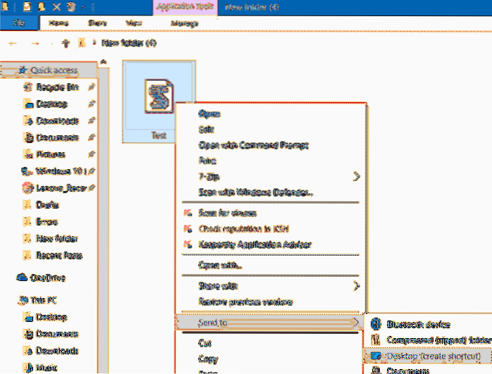Viewport: 492px width, 374px height.
Task: Click the Recycle Bin icon in Quick access
Action: (x=28, y=87)
